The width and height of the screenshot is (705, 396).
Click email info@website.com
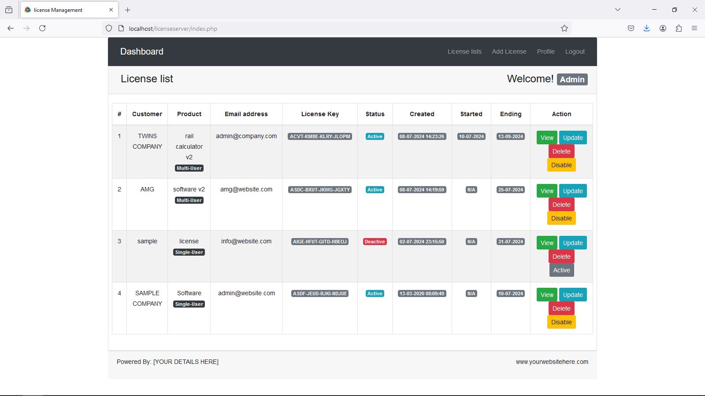[246, 241]
